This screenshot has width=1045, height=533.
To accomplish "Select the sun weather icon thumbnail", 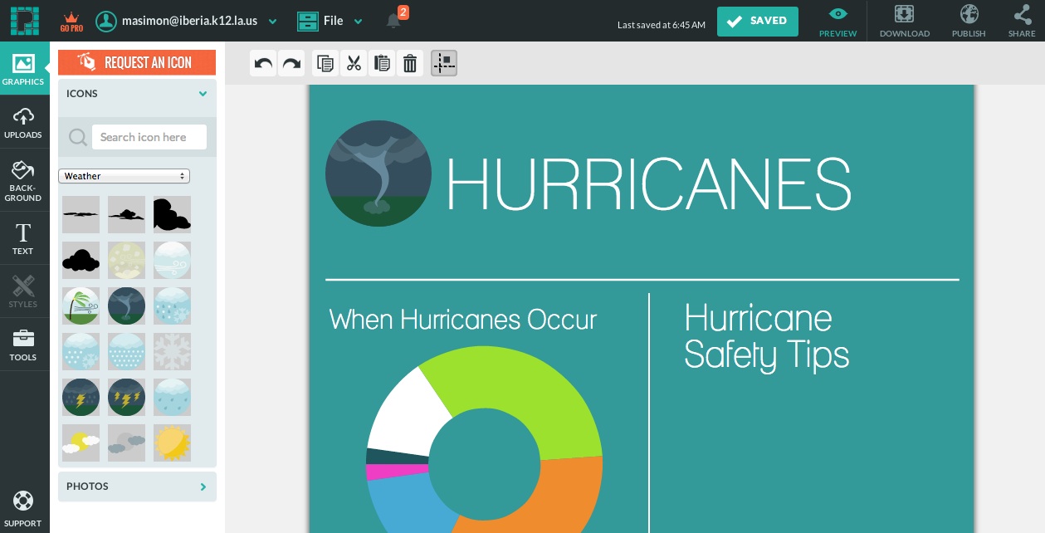I will point(172,443).
